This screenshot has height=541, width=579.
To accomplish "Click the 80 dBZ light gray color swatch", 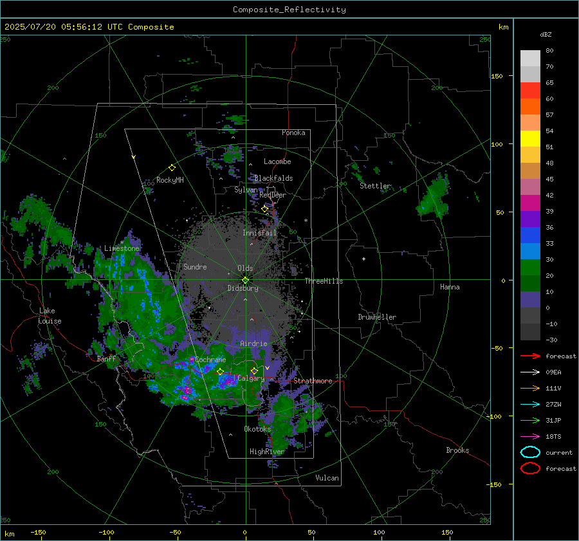I will coord(530,58).
